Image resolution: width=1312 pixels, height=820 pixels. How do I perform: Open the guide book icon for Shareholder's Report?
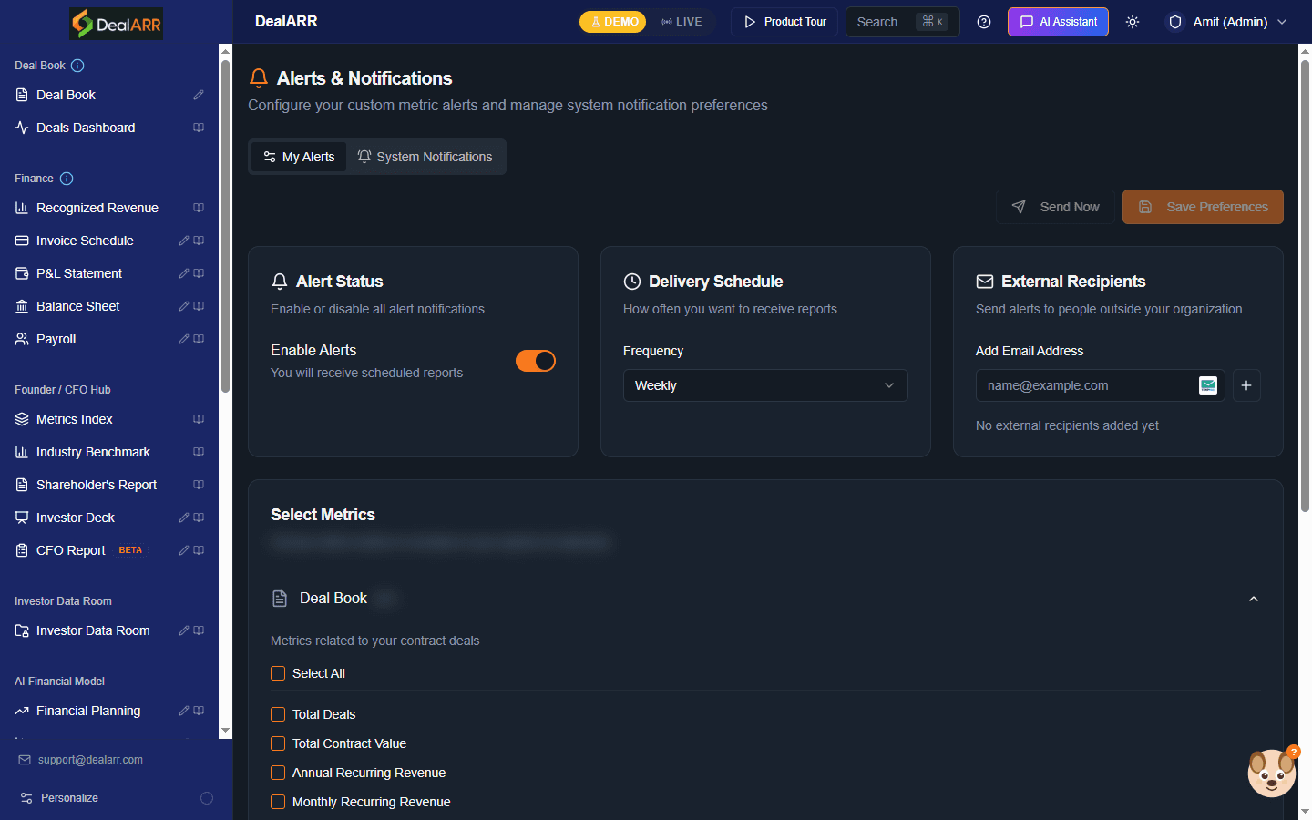pyautogui.click(x=199, y=485)
